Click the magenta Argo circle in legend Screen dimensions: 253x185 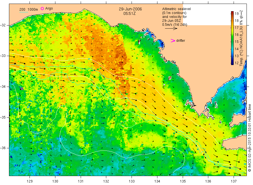pyautogui.click(x=42, y=8)
